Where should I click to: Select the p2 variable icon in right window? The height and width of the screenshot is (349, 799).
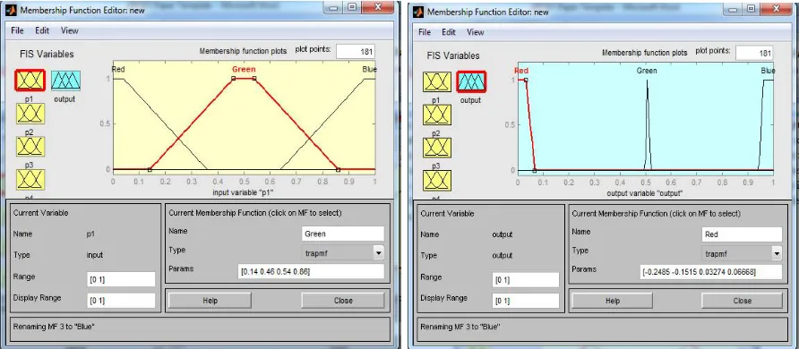(437, 115)
